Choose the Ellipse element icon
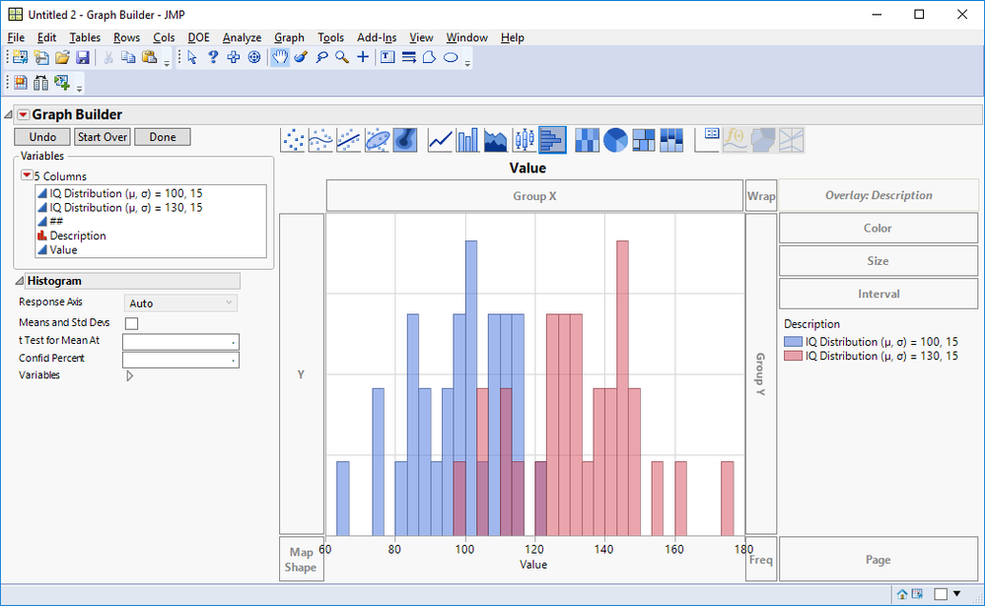This screenshot has height=606, width=985. pyautogui.click(x=377, y=140)
